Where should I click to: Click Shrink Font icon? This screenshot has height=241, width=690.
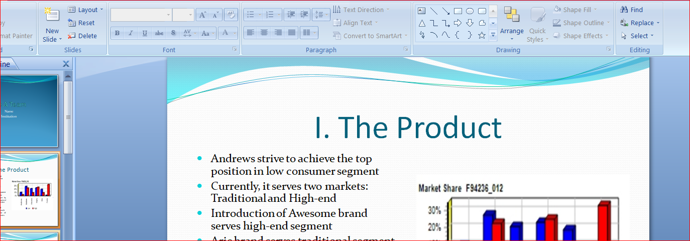[215, 15]
